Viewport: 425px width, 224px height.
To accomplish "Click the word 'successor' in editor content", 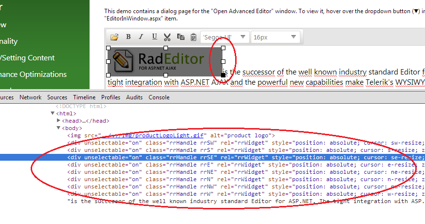I will point(259,72).
